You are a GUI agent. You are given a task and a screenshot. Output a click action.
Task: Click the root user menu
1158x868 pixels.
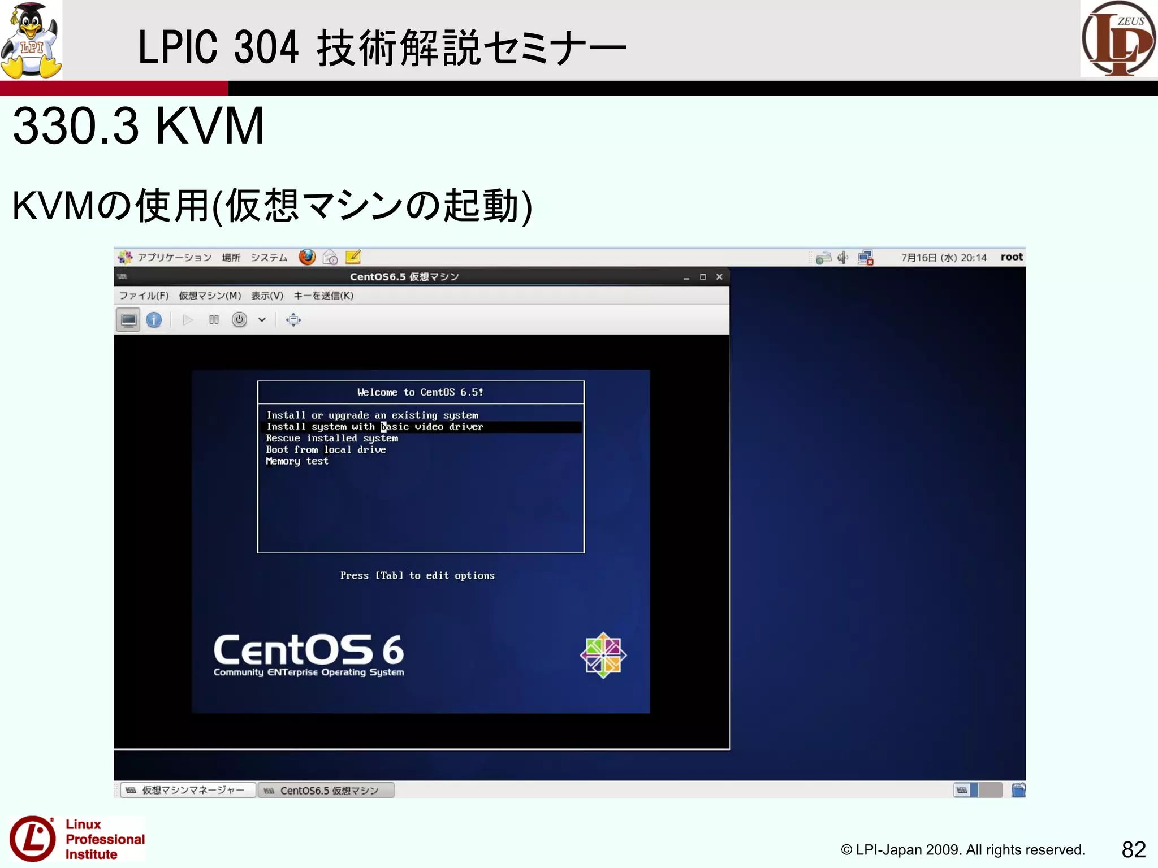tap(1012, 257)
